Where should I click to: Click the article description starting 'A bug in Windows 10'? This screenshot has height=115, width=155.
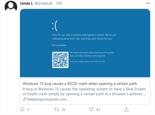click(84, 91)
